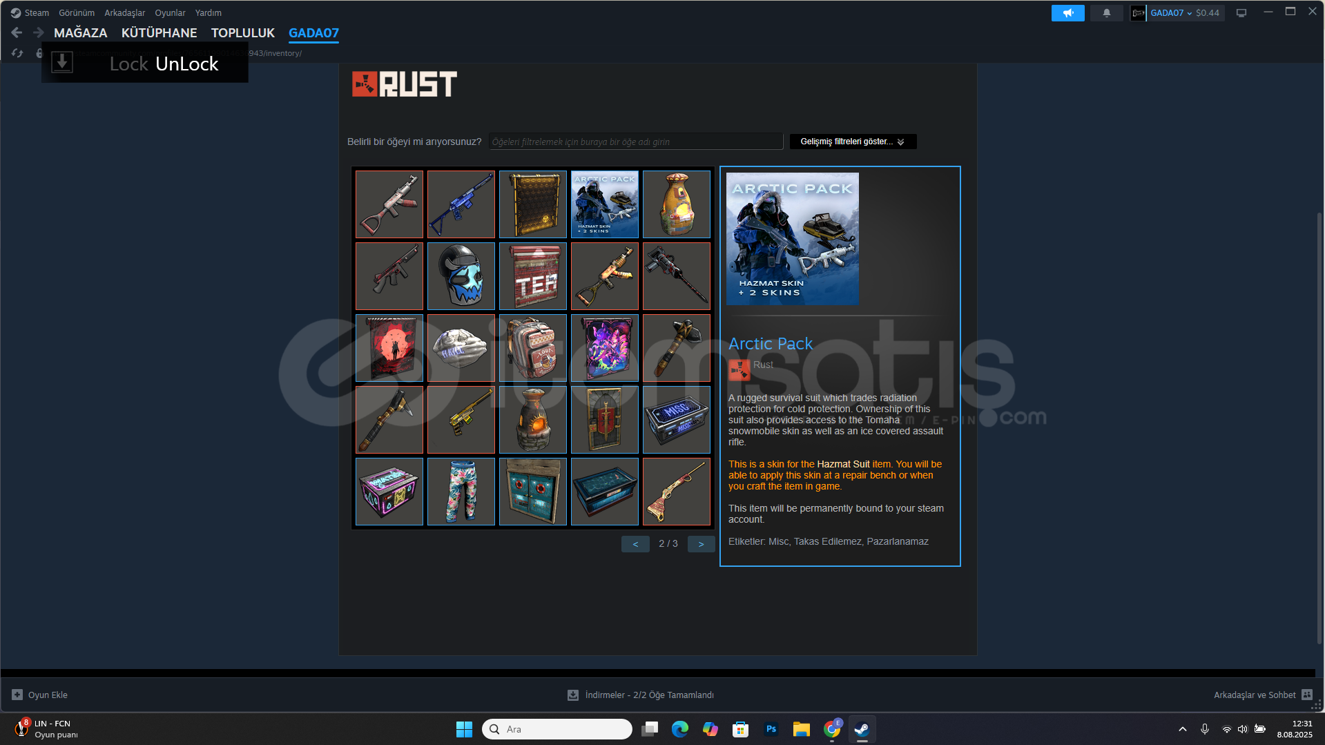The image size is (1325, 745).
Task: Select the orange AK rifle item
Action: (605, 276)
